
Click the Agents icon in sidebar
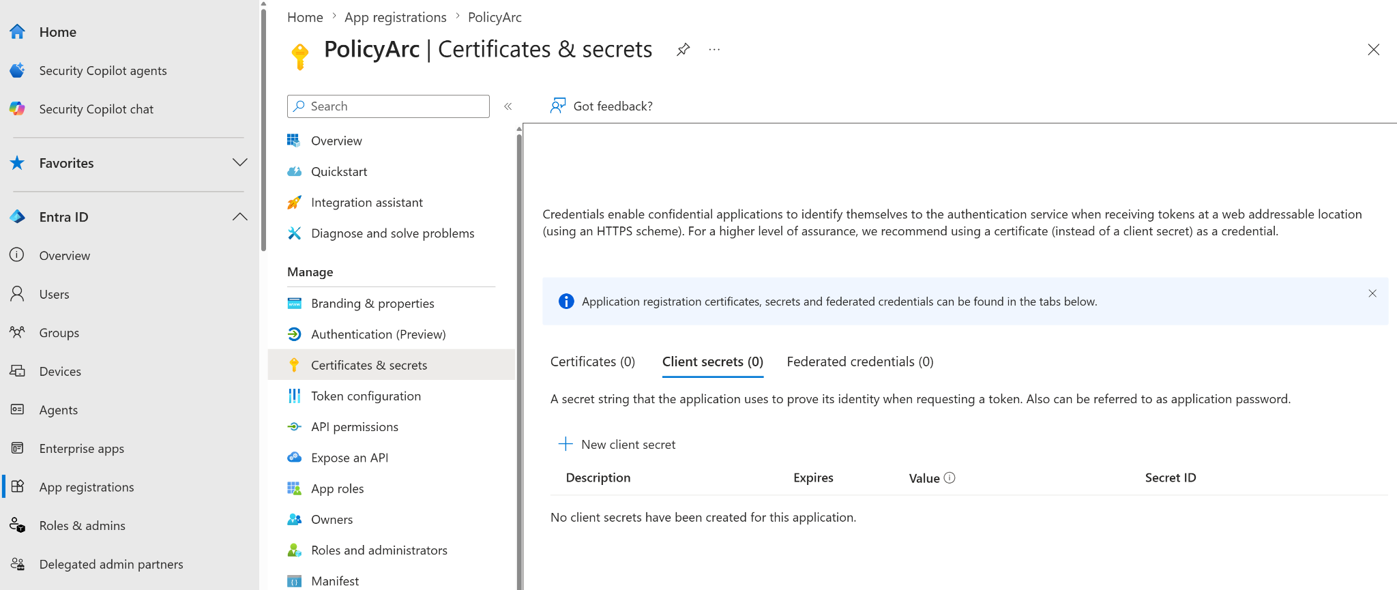click(x=18, y=409)
